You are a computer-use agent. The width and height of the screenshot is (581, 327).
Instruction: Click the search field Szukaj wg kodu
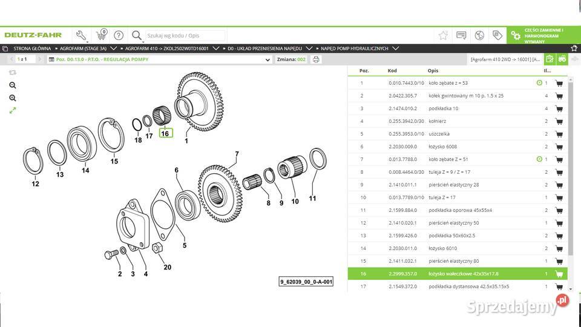(x=185, y=36)
